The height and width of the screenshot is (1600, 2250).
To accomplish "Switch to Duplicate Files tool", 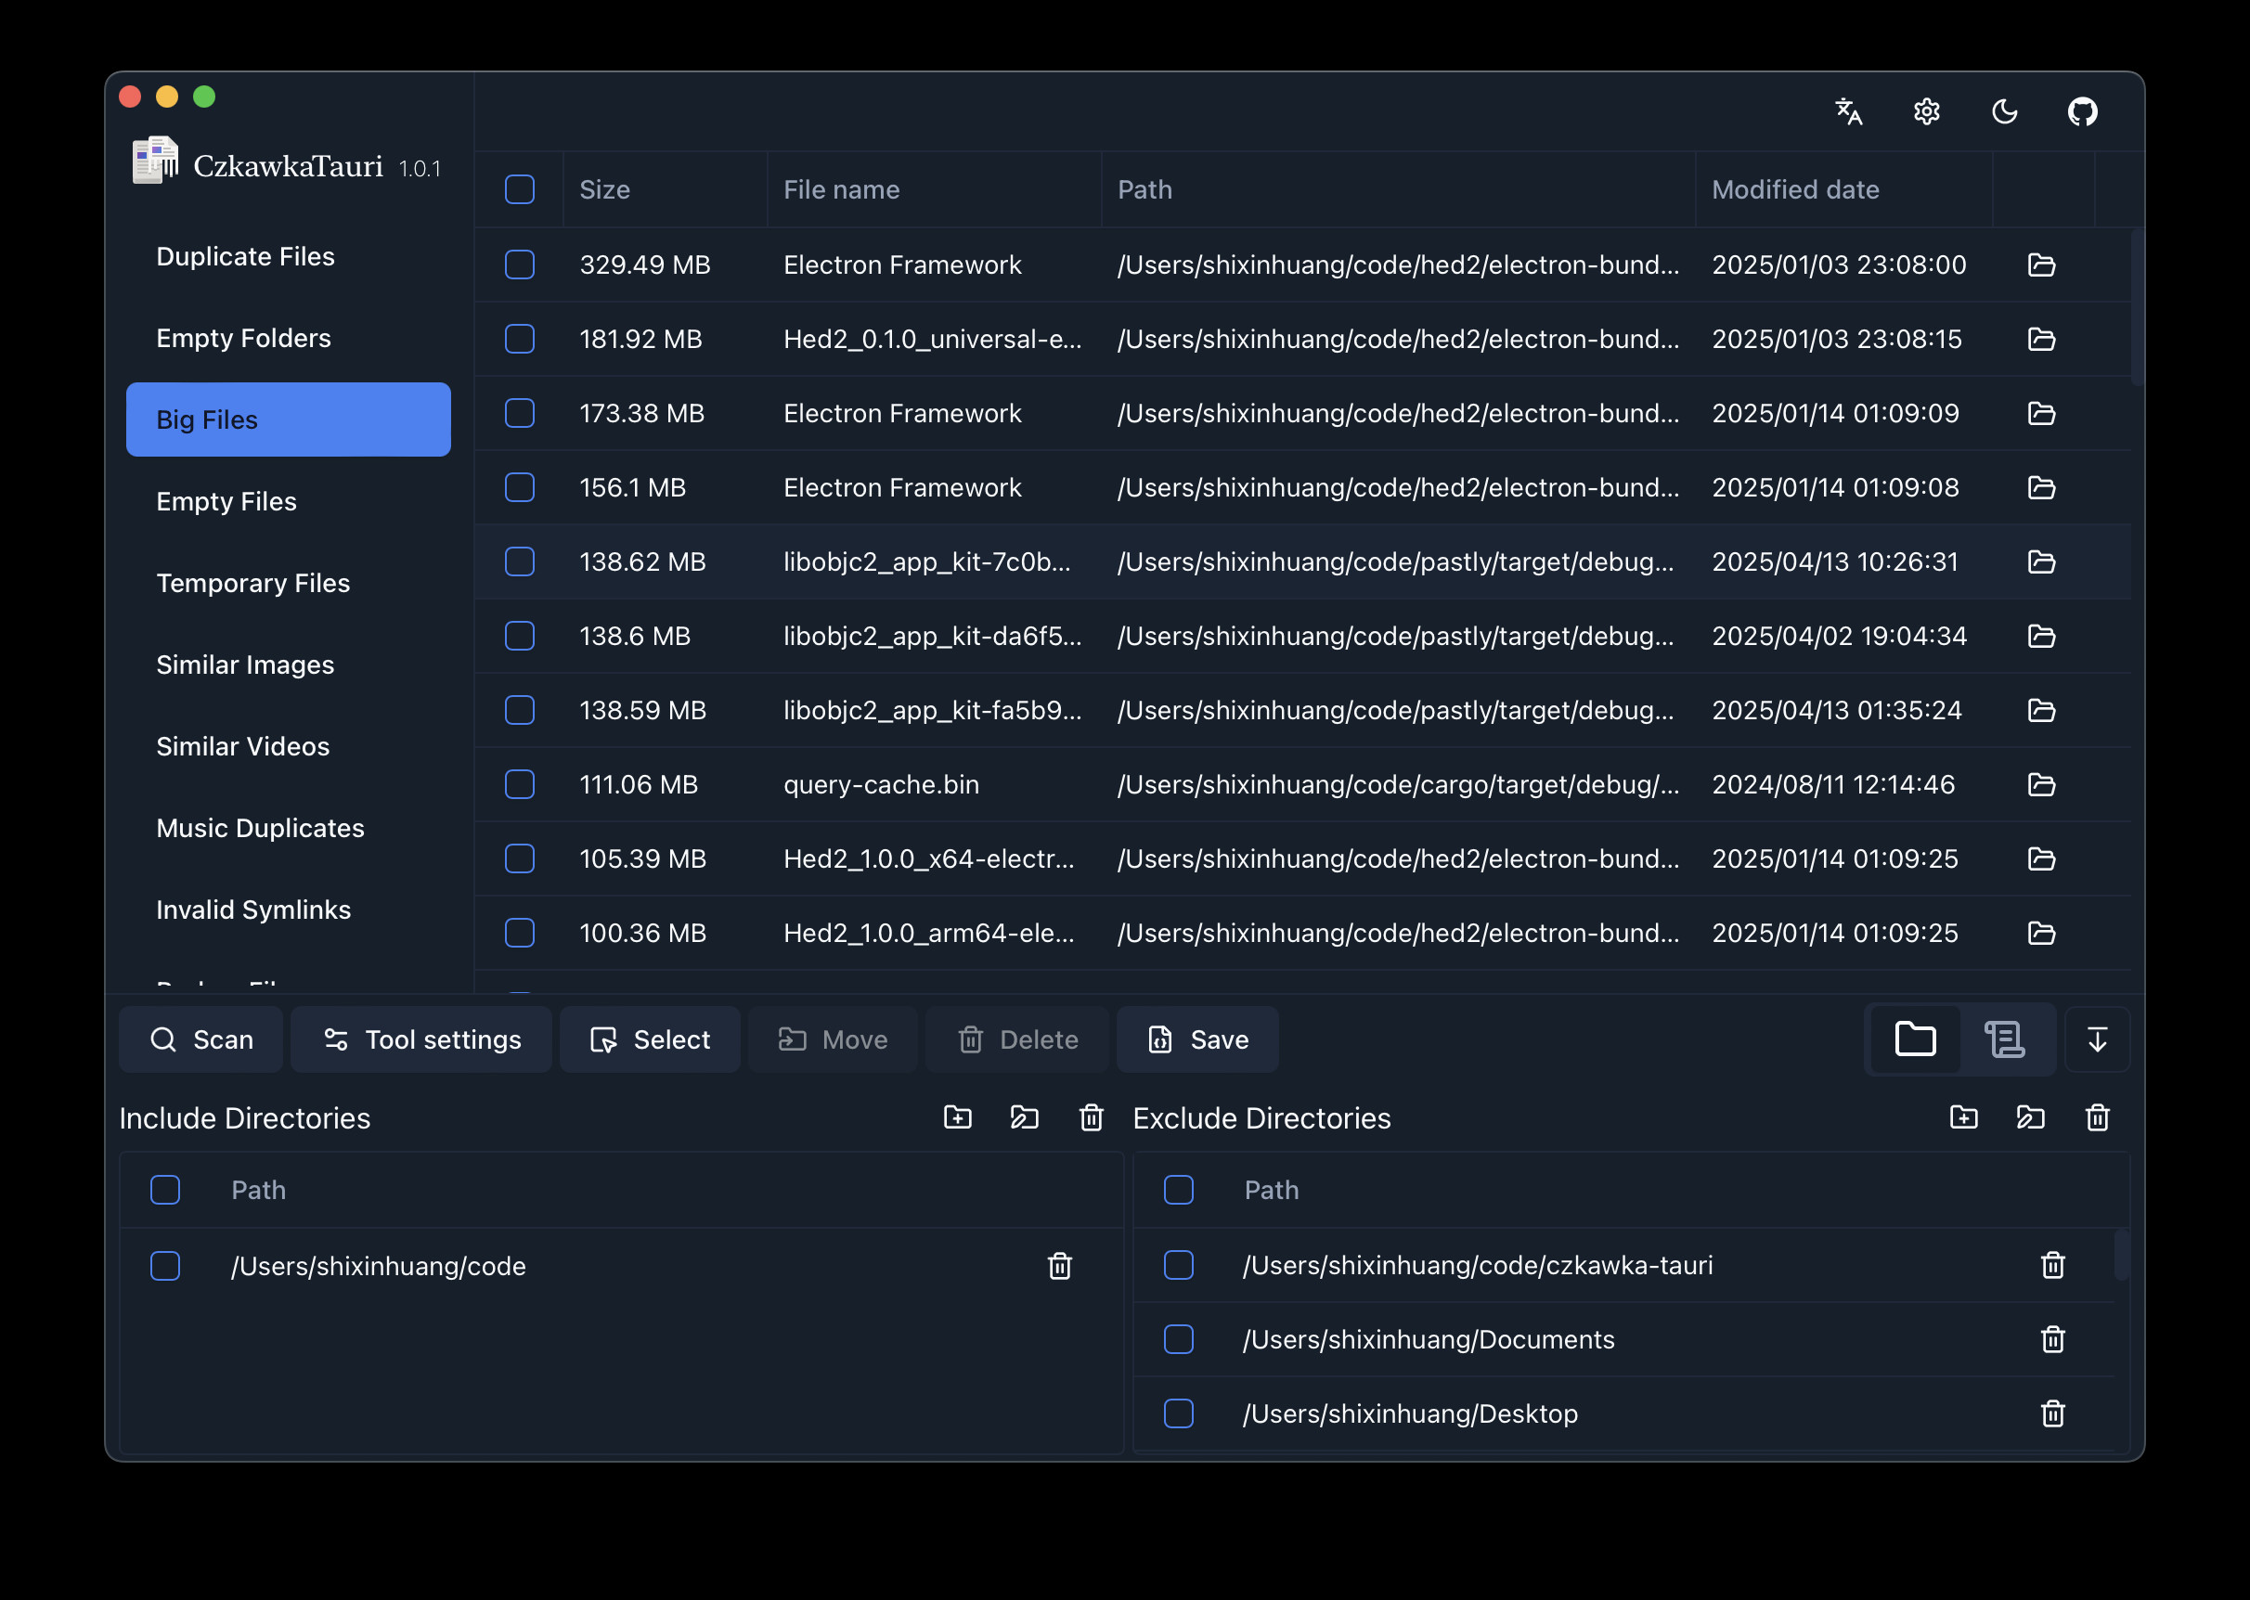I will click(245, 256).
